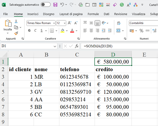Select cell containing € 135.000,00
Viewport: 158px width, 126px height.
pyautogui.click(x=113, y=99)
